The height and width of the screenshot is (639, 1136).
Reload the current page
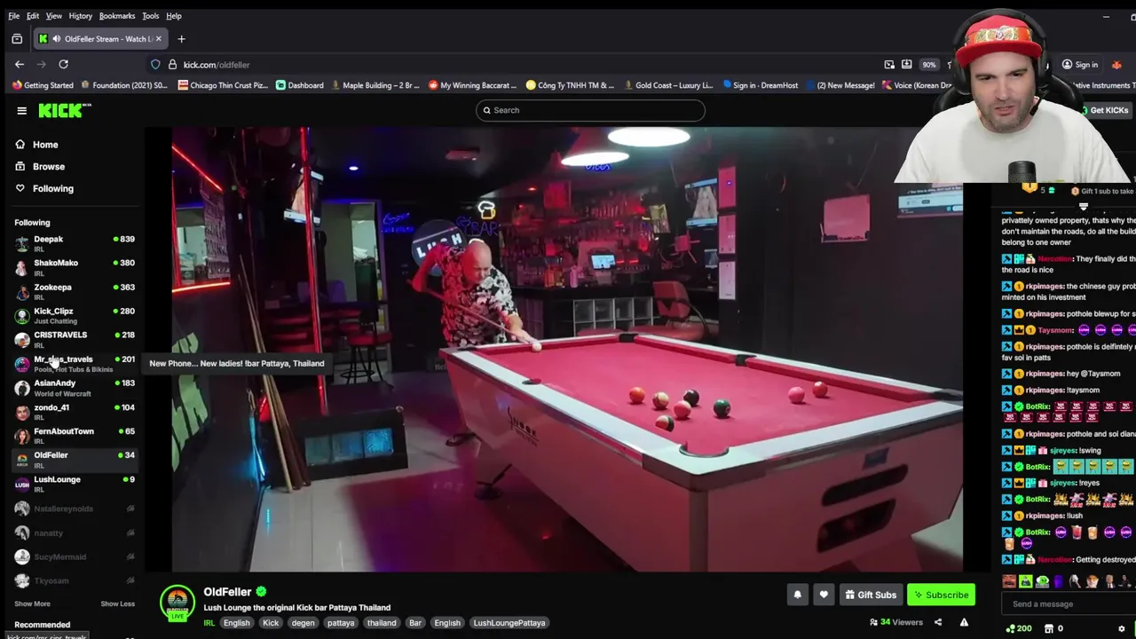63,64
